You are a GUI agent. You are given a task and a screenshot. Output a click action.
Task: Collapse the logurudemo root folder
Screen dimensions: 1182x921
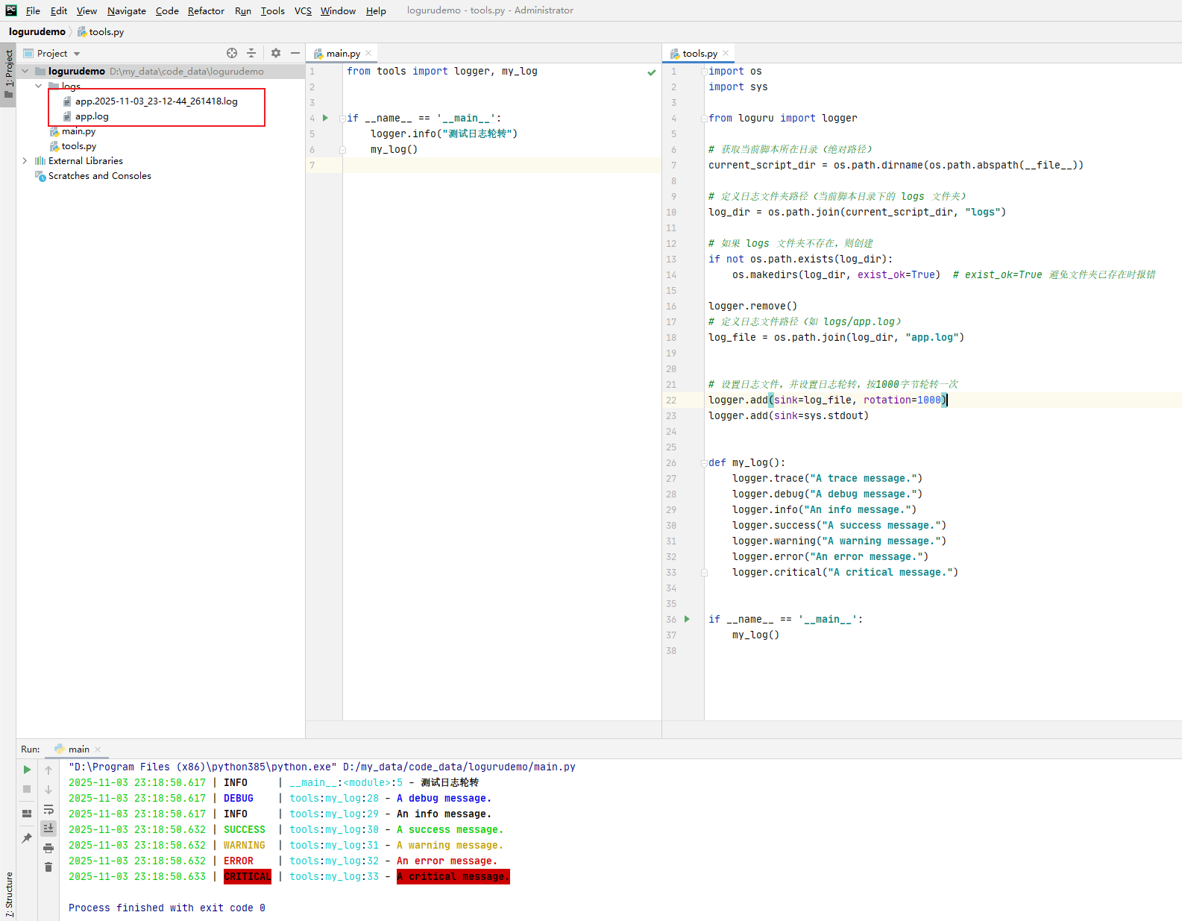(x=25, y=72)
